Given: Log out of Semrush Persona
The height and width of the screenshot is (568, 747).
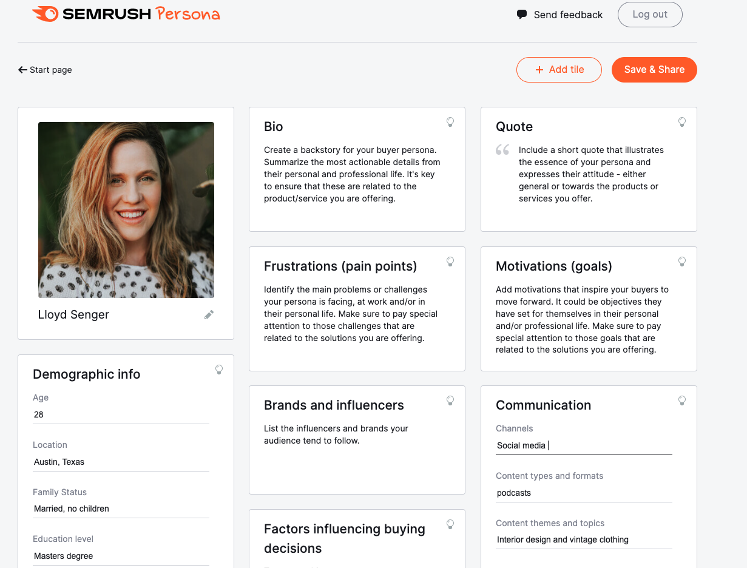Looking at the screenshot, I should [x=650, y=14].
